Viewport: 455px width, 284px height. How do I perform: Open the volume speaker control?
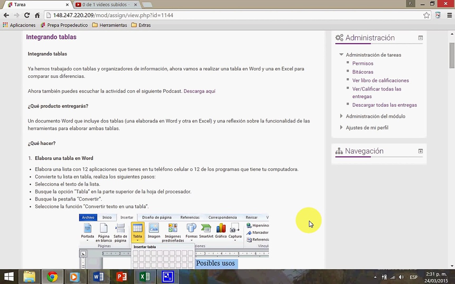tap(401, 277)
